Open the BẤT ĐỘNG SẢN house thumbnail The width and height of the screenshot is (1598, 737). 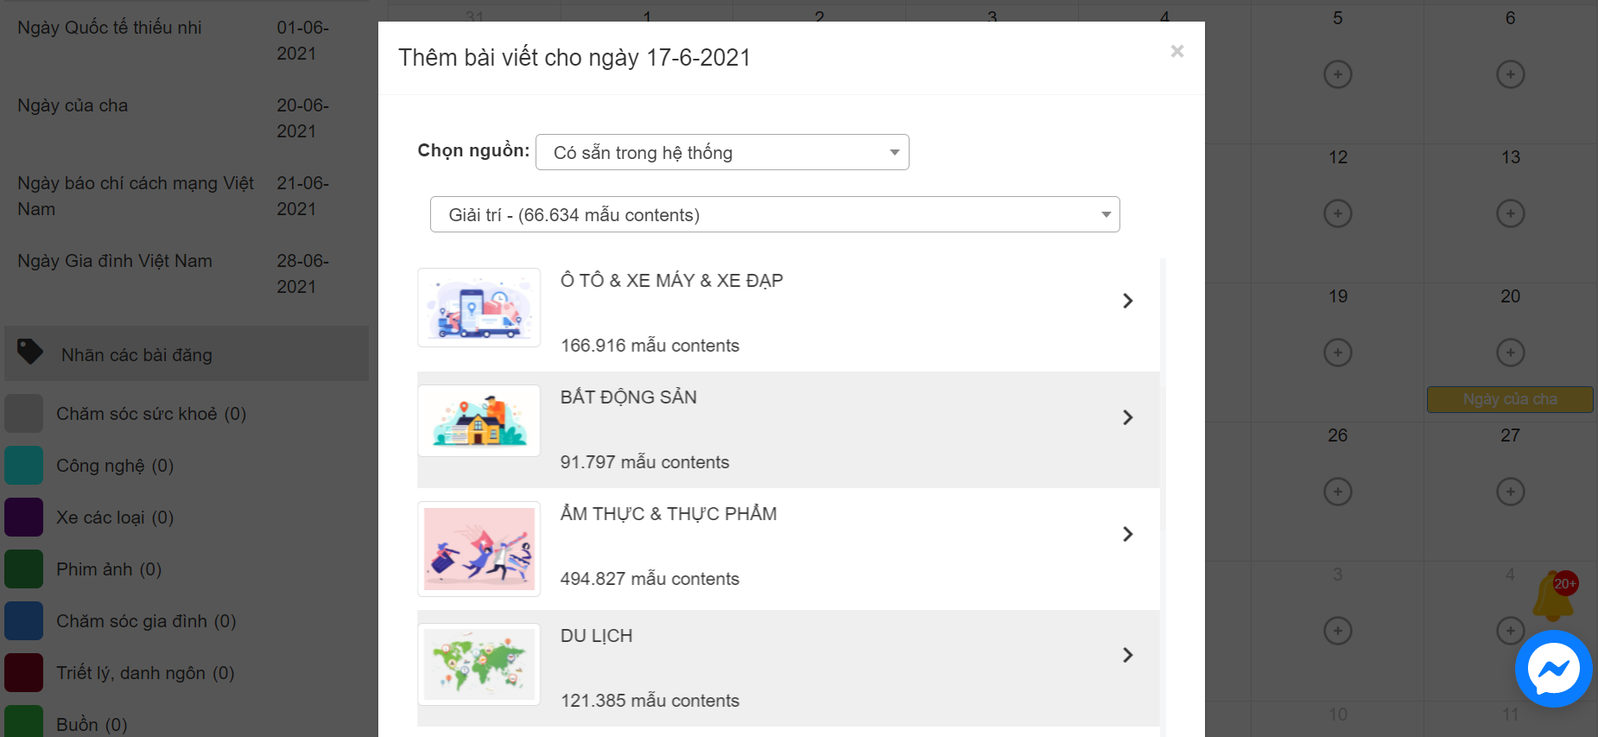coord(479,421)
